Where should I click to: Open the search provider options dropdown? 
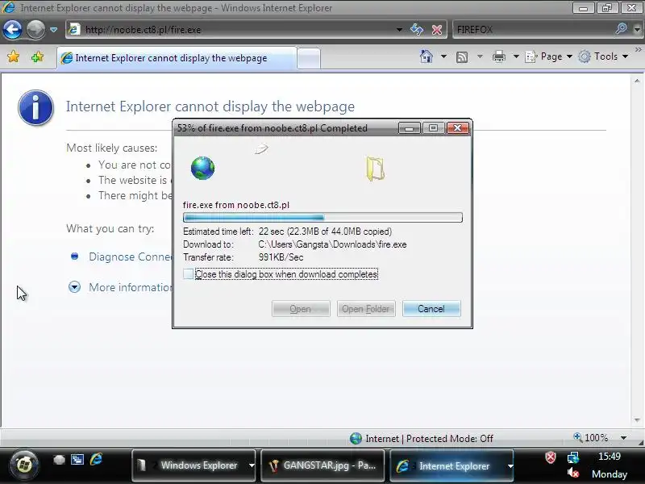coord(637,30)
